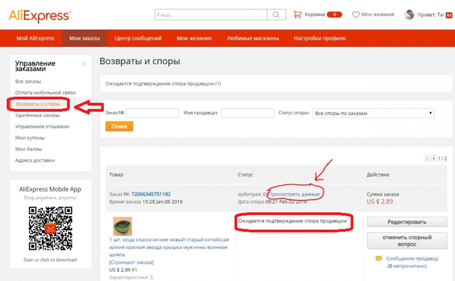Open the Статус спора dropdown
The image size is (455, 281).
point(373,113)
